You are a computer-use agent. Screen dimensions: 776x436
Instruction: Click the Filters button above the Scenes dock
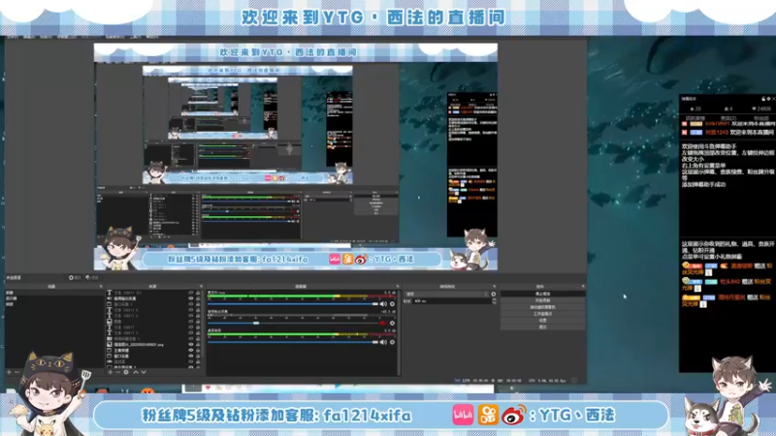[92, 278]
